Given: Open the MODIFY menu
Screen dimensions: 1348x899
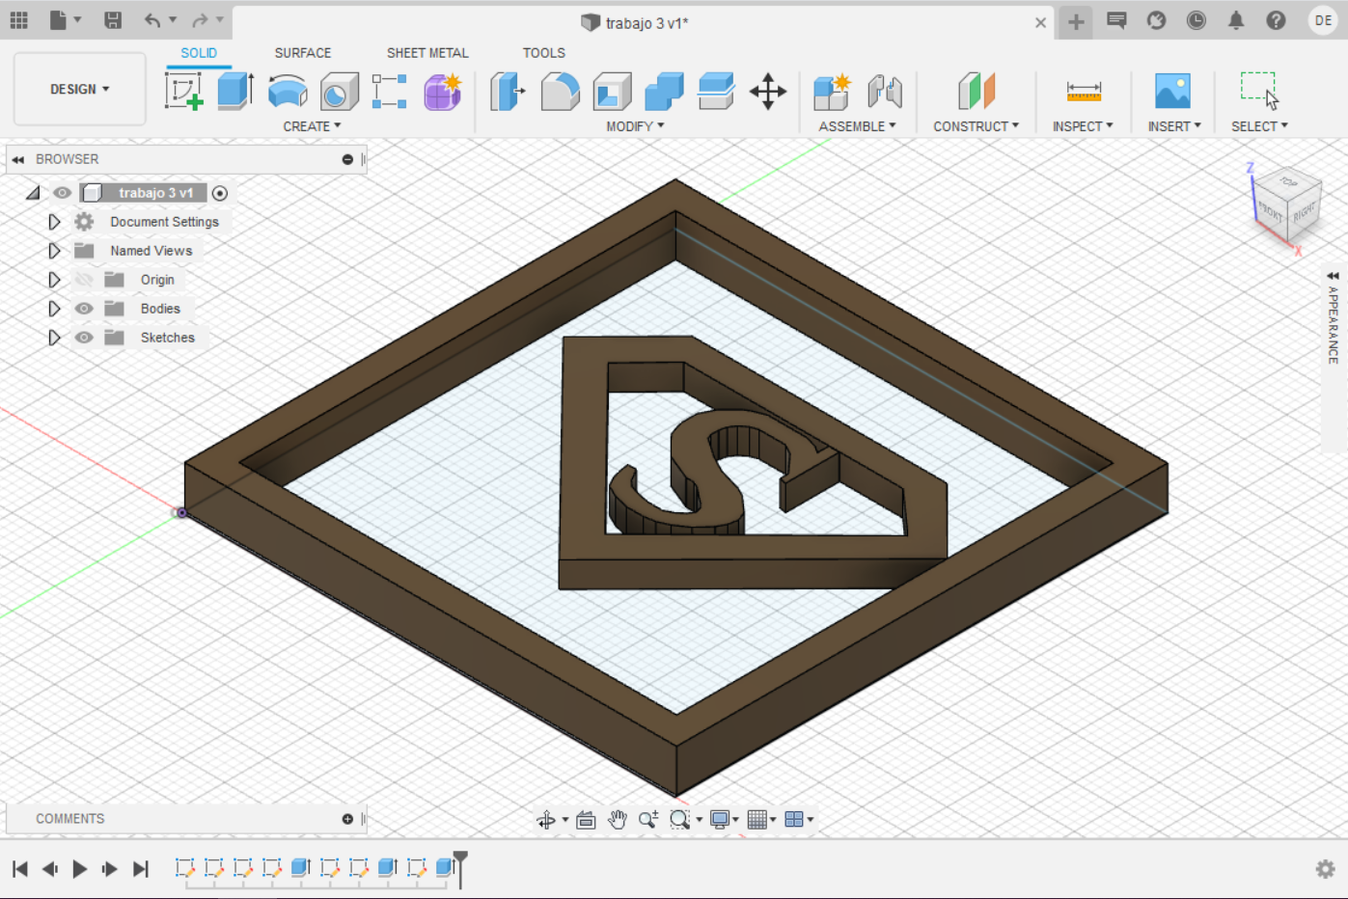Looking at the screenshot, I should [x=635, y=126].
